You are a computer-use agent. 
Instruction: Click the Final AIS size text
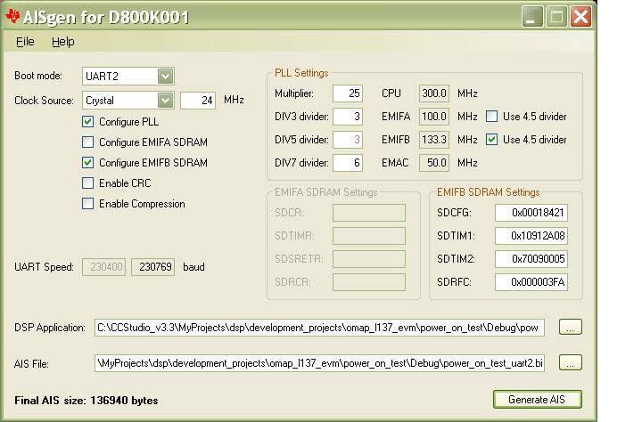(86, 401)
